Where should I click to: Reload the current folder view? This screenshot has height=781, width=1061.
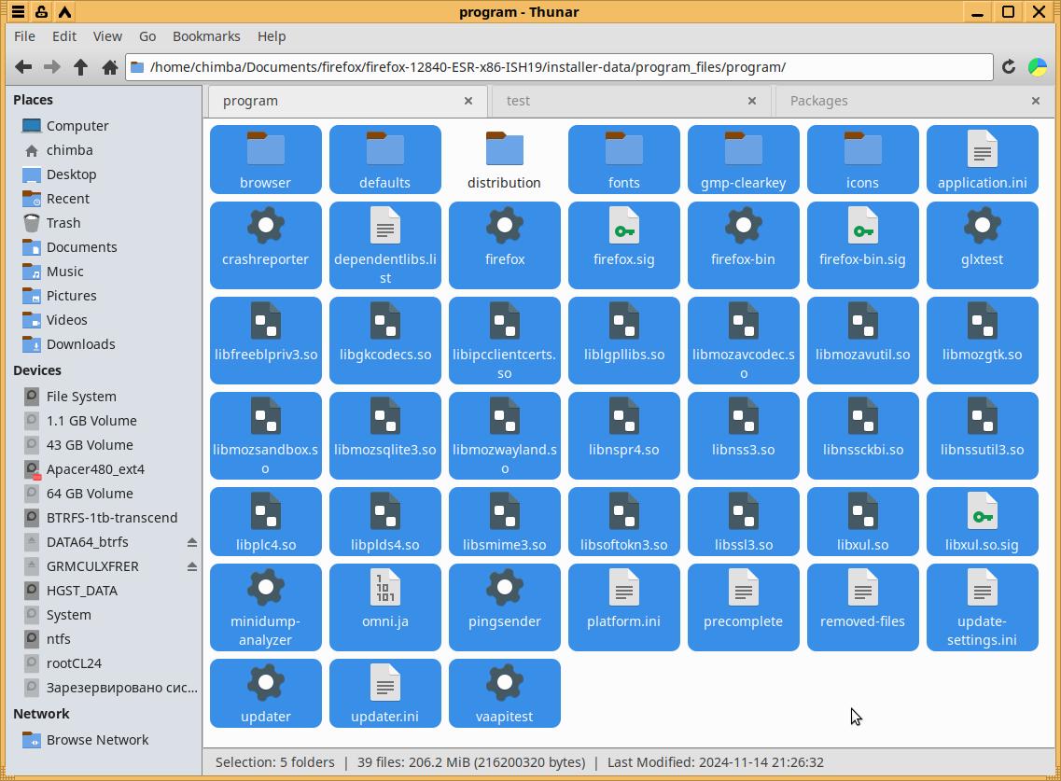point(1008,67)
